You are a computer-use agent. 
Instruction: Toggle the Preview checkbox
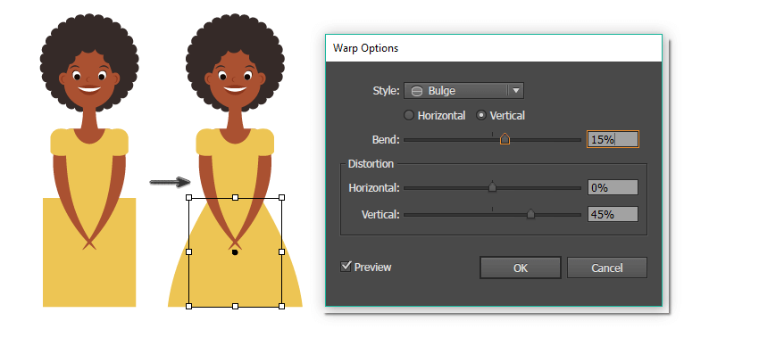(x=346, y=266)
